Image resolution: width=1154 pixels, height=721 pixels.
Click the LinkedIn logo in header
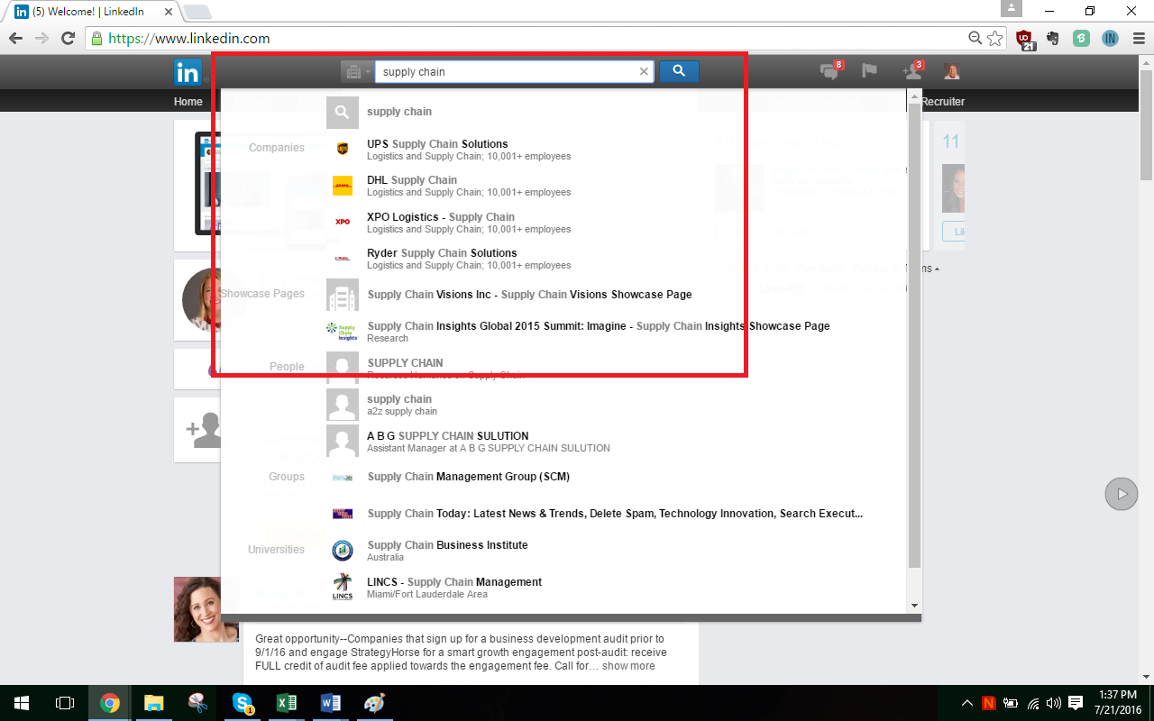188,72
